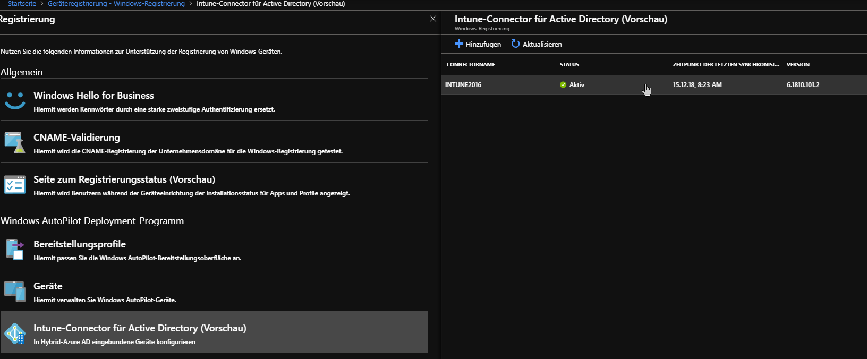Click the Intune-Connector breadcrumb at the end
This screenshot has height=359, width=867.
tap(271, 4)
